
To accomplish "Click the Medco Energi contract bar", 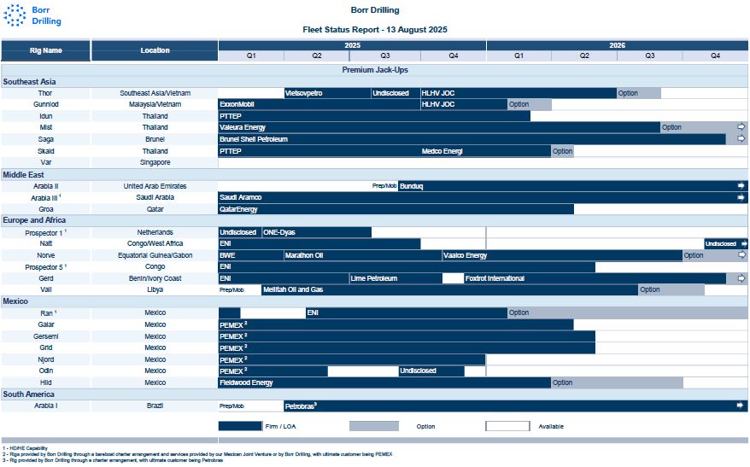I will [x=485, y=151].
